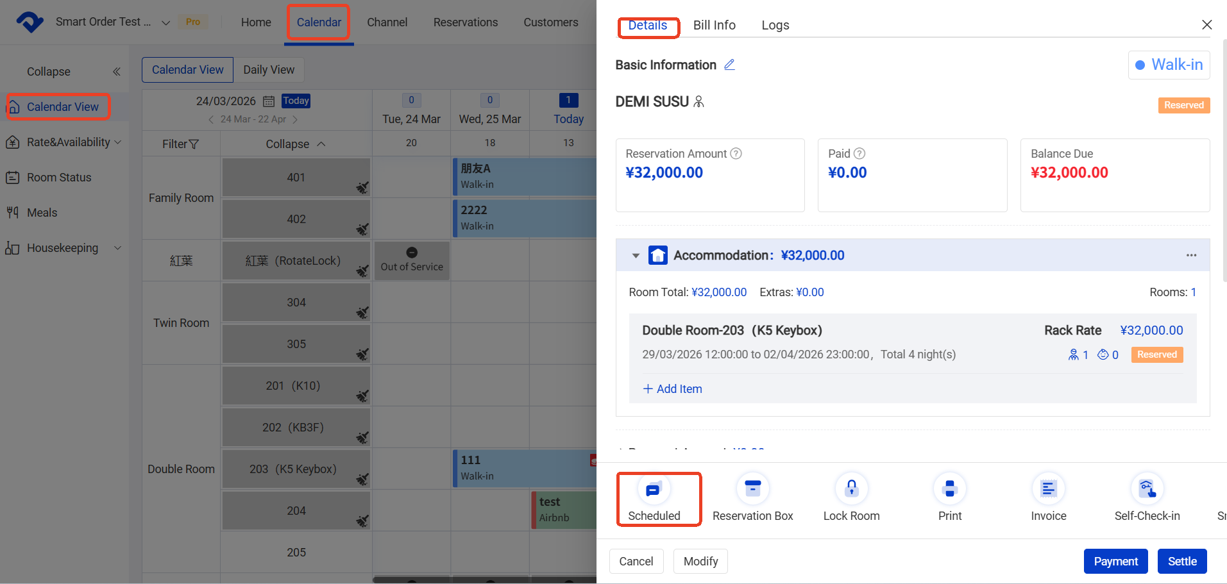Open the date picker calendar icon

269,101
